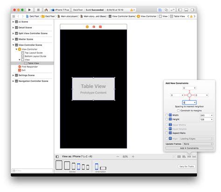Click the outline Filter field
The height and width of the screenshot is (192, 221).
click(x=32, y=171)
